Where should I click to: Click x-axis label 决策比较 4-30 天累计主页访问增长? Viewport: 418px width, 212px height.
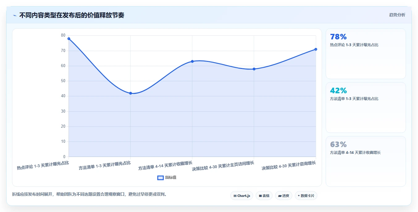[x=223, y=166]
